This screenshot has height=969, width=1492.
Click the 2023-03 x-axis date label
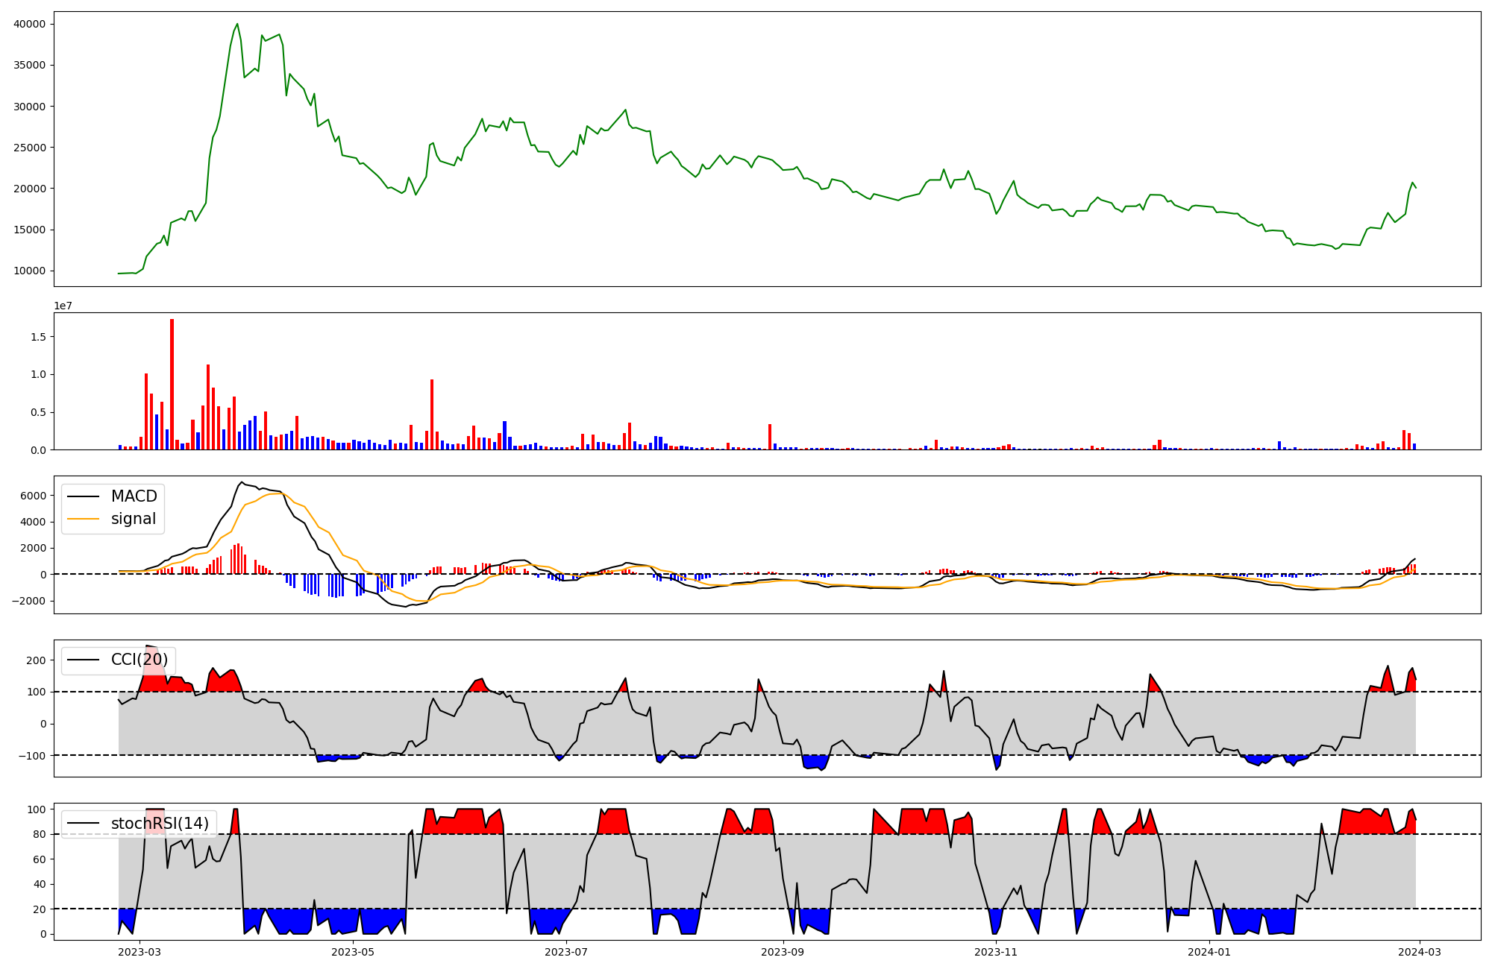pos(140,952)
